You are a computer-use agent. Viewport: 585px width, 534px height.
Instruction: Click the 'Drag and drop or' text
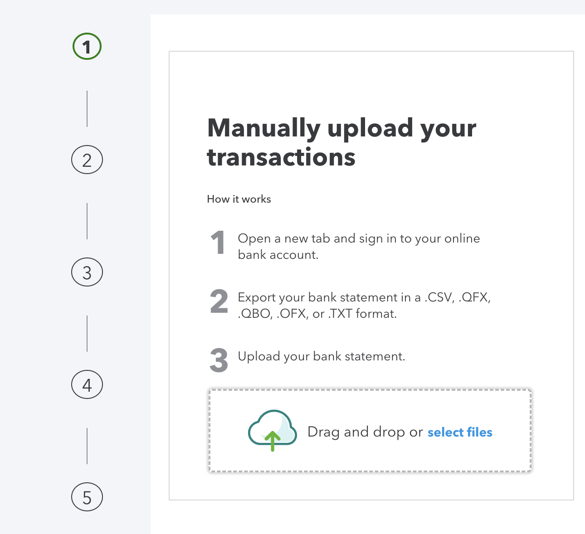tap(365, 432)
